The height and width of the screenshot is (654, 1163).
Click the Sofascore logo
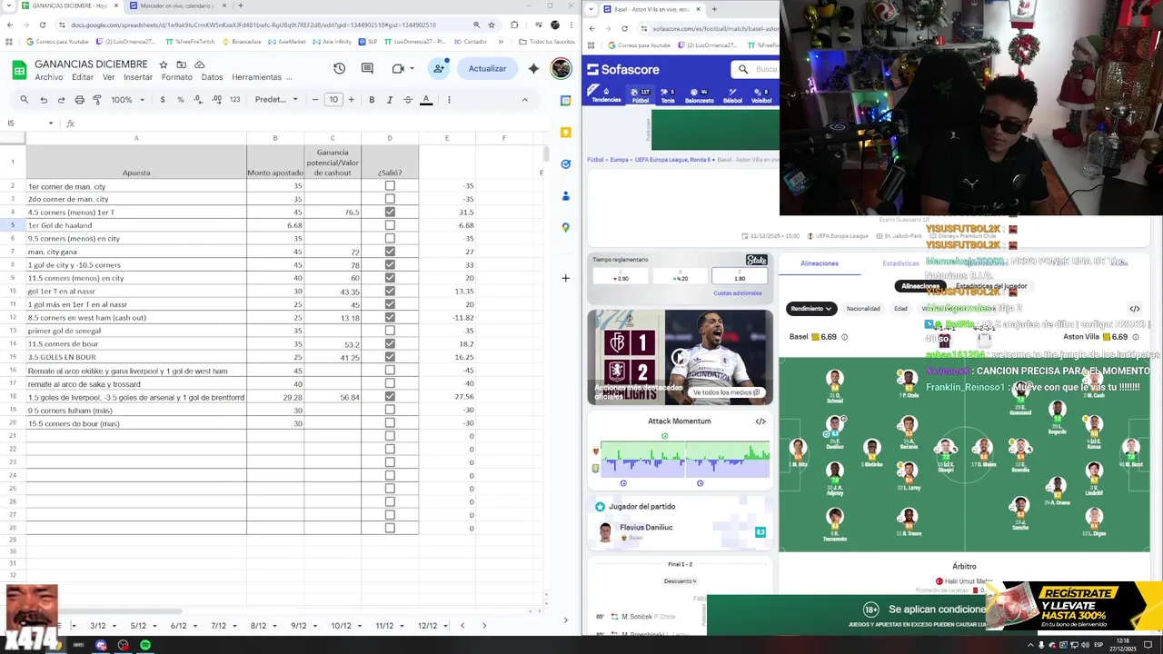click(x=623, y=69)
